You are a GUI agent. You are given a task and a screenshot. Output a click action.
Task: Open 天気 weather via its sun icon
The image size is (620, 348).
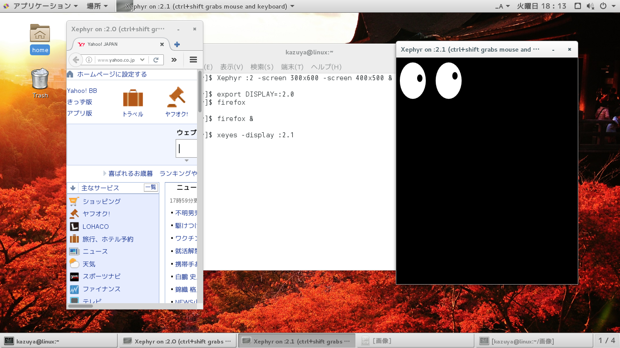point(74,264)
